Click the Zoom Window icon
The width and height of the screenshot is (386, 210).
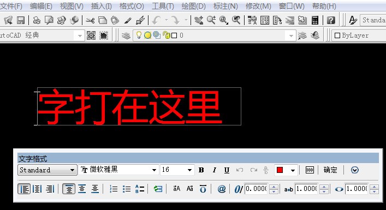click(223, 20)
